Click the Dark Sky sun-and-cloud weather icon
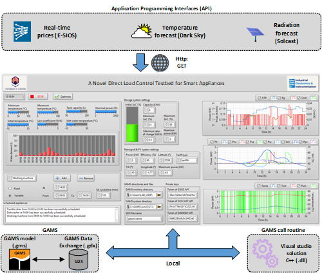Image resolution: width=322 pixels, height=277 pixels. coord(142,32)
